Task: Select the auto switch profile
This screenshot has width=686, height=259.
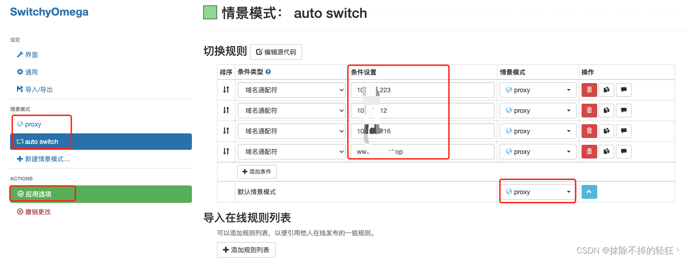Action: [x=101, y=142]
